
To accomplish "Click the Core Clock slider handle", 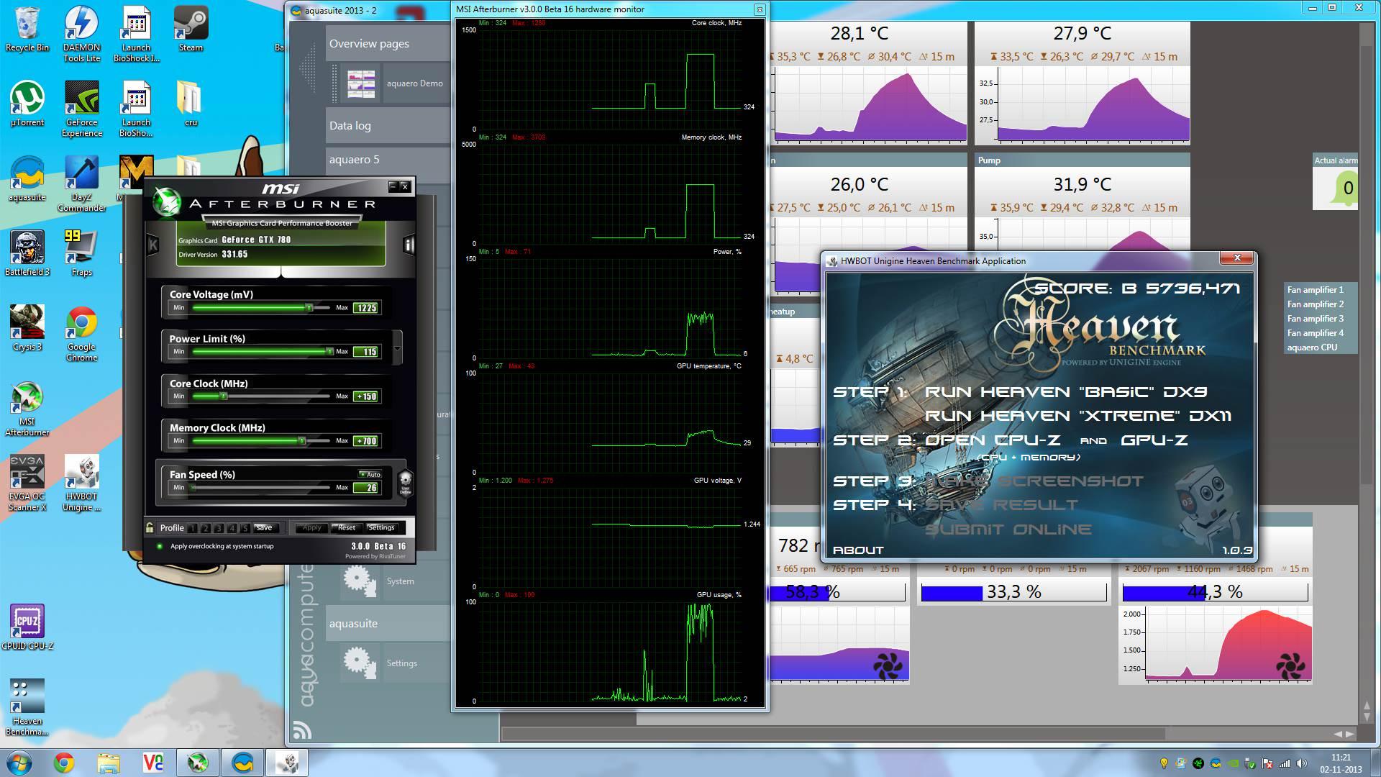I will (223, 396).
